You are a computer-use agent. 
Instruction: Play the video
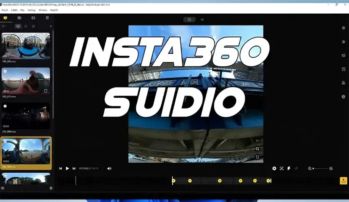pyautogui.click(x=67, y=169)
